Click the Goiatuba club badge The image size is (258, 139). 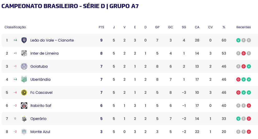tap(24, 66)
